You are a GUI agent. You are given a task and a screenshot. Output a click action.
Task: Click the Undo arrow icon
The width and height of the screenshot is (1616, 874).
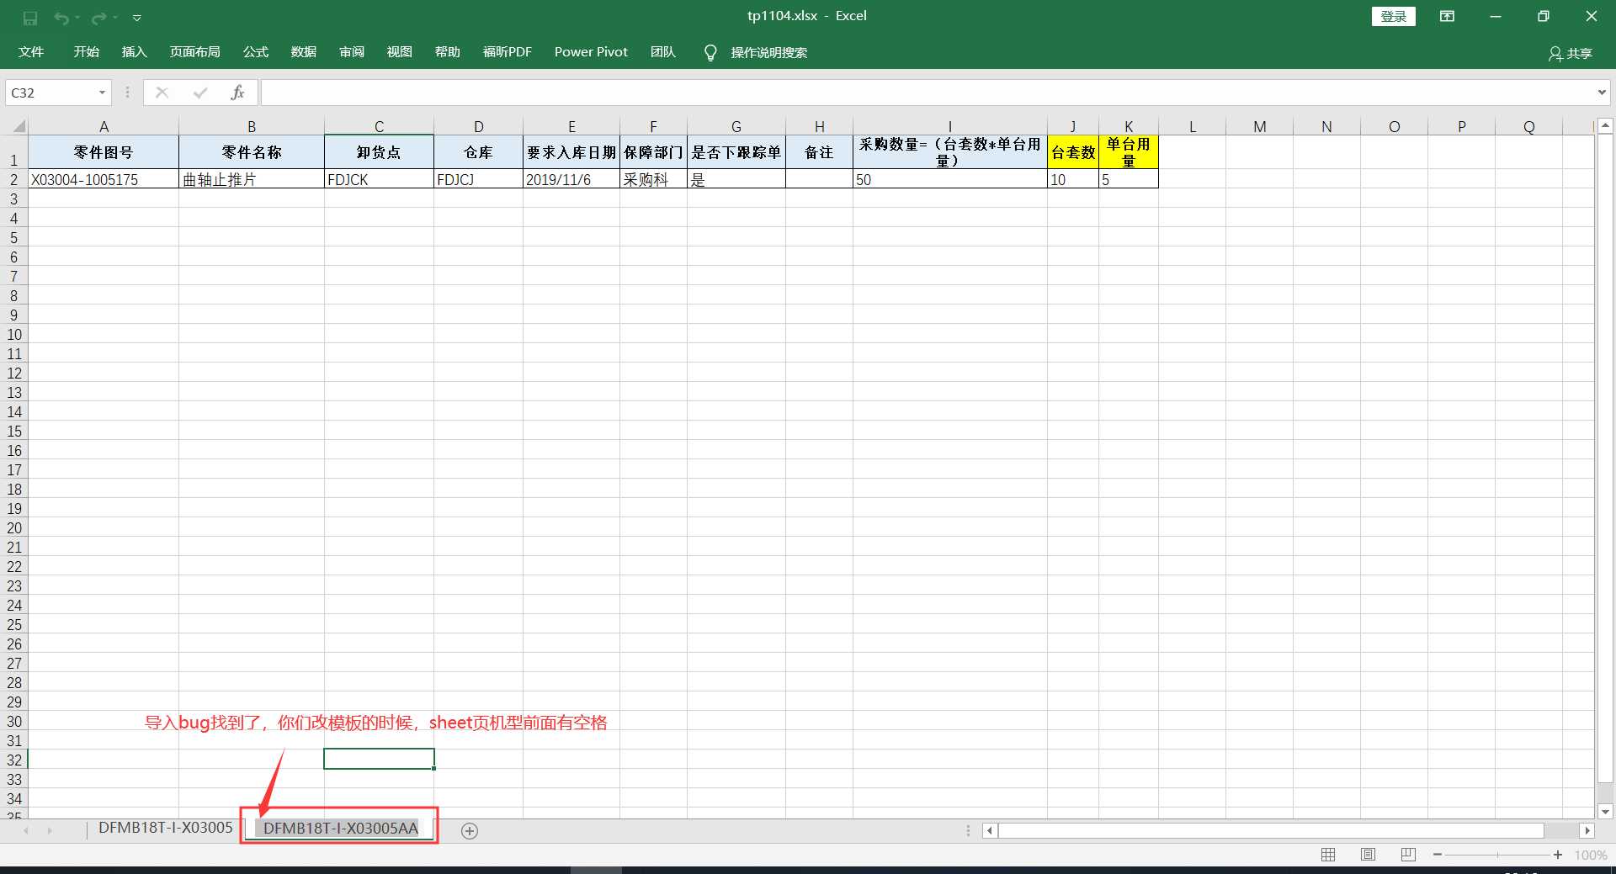click(x=61, y=18)
